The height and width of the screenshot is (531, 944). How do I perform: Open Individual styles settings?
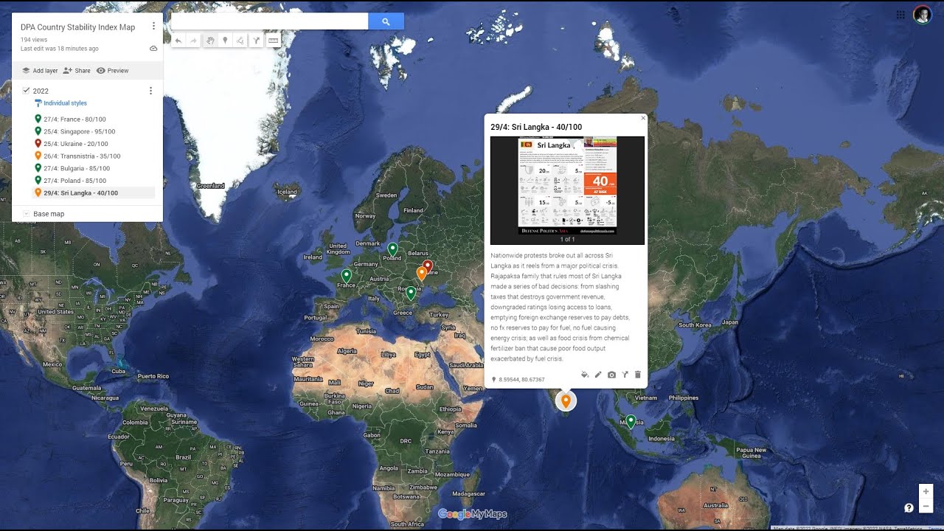click(x=60, y=103)
